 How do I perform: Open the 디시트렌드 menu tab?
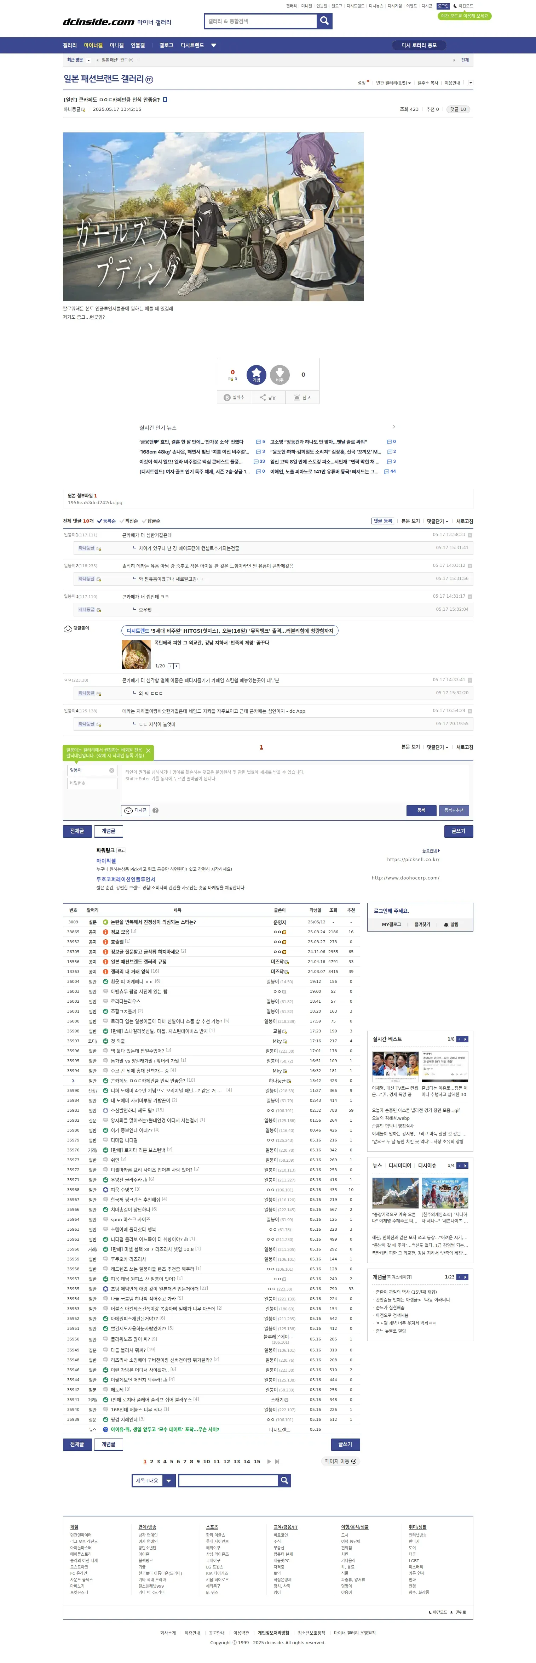point(192,45)
